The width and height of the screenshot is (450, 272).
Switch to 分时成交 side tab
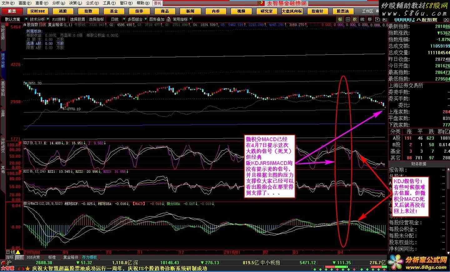tap(3, 145)
